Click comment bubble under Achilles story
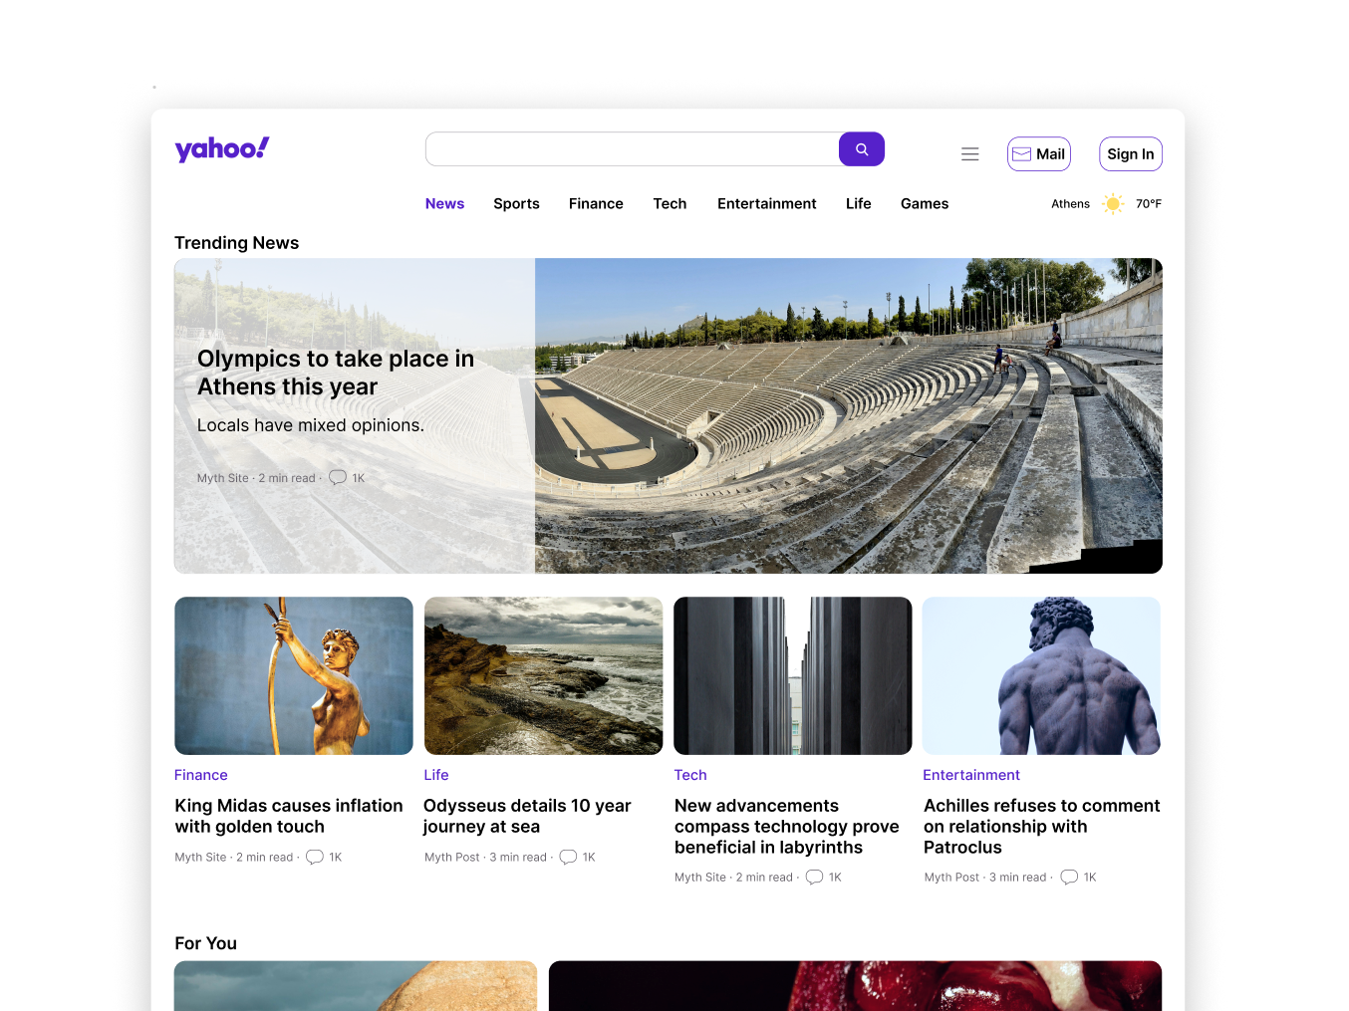The image size is (1349, 1011). click(x=1069, y=878)
